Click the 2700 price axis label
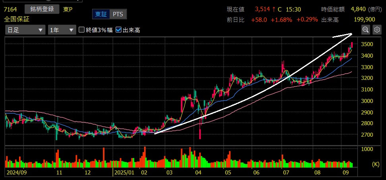The width and height of the screenshot is (386, 180). [x=367, y=135]
